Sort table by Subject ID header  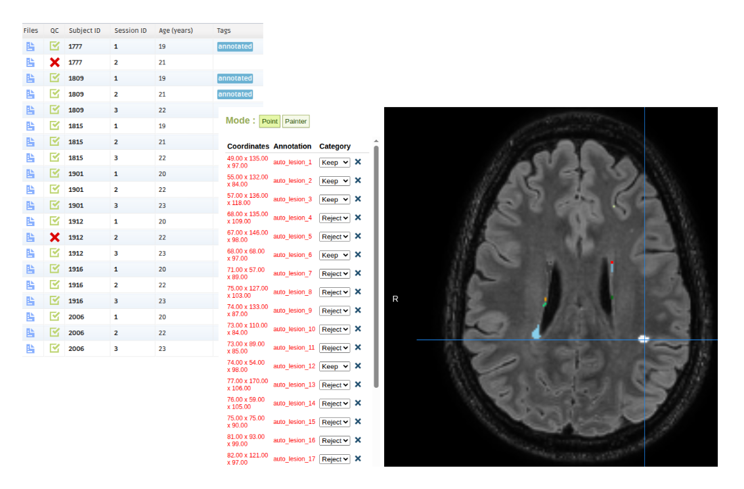[85, 30]
